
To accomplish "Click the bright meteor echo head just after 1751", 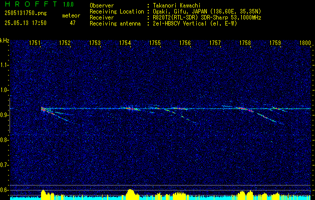I will pyautogui.click(x=43, y=109).
